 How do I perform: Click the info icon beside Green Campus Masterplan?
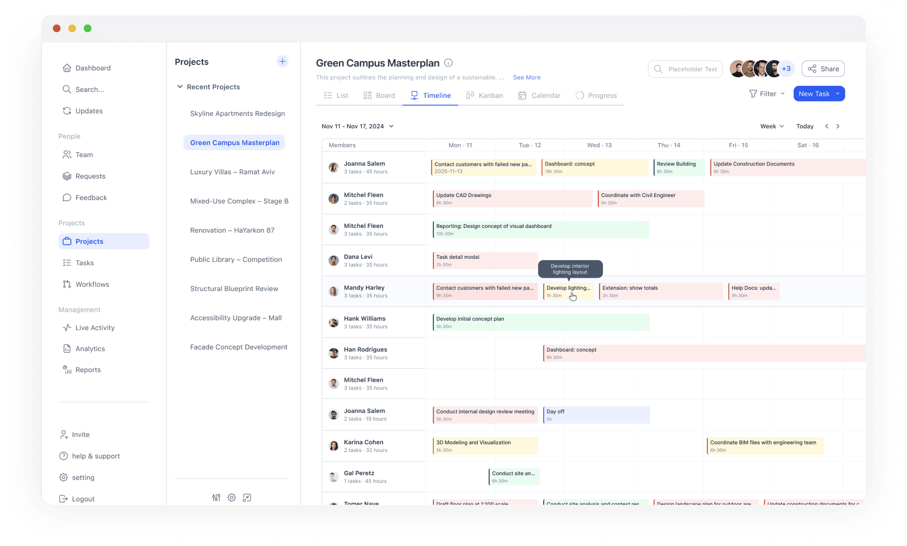[x=448, y=63]
